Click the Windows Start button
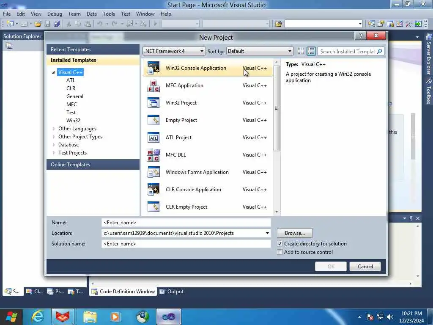The width and height of the screenshot is (433, 325). (x=11, y=317)
